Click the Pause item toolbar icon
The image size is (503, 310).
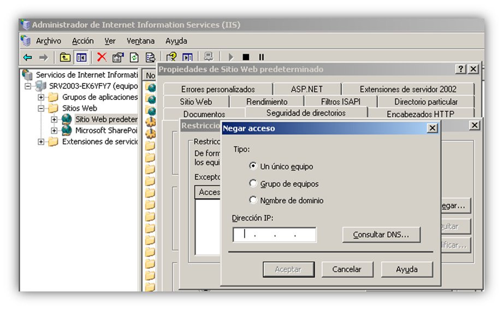click(262, 57)
